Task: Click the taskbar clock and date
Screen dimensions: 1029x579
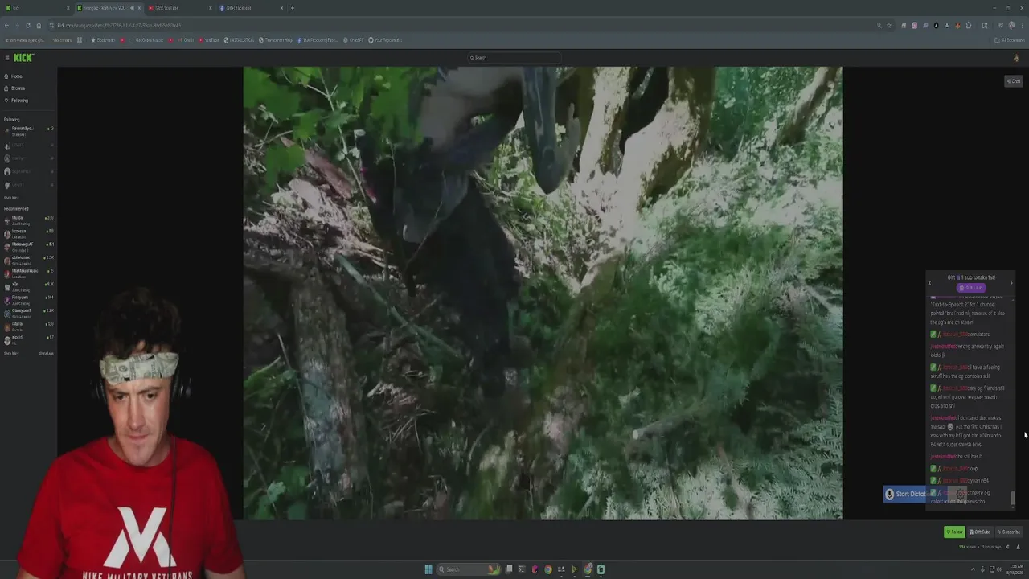Action: pyautogui.click(x=1016, y=569)
